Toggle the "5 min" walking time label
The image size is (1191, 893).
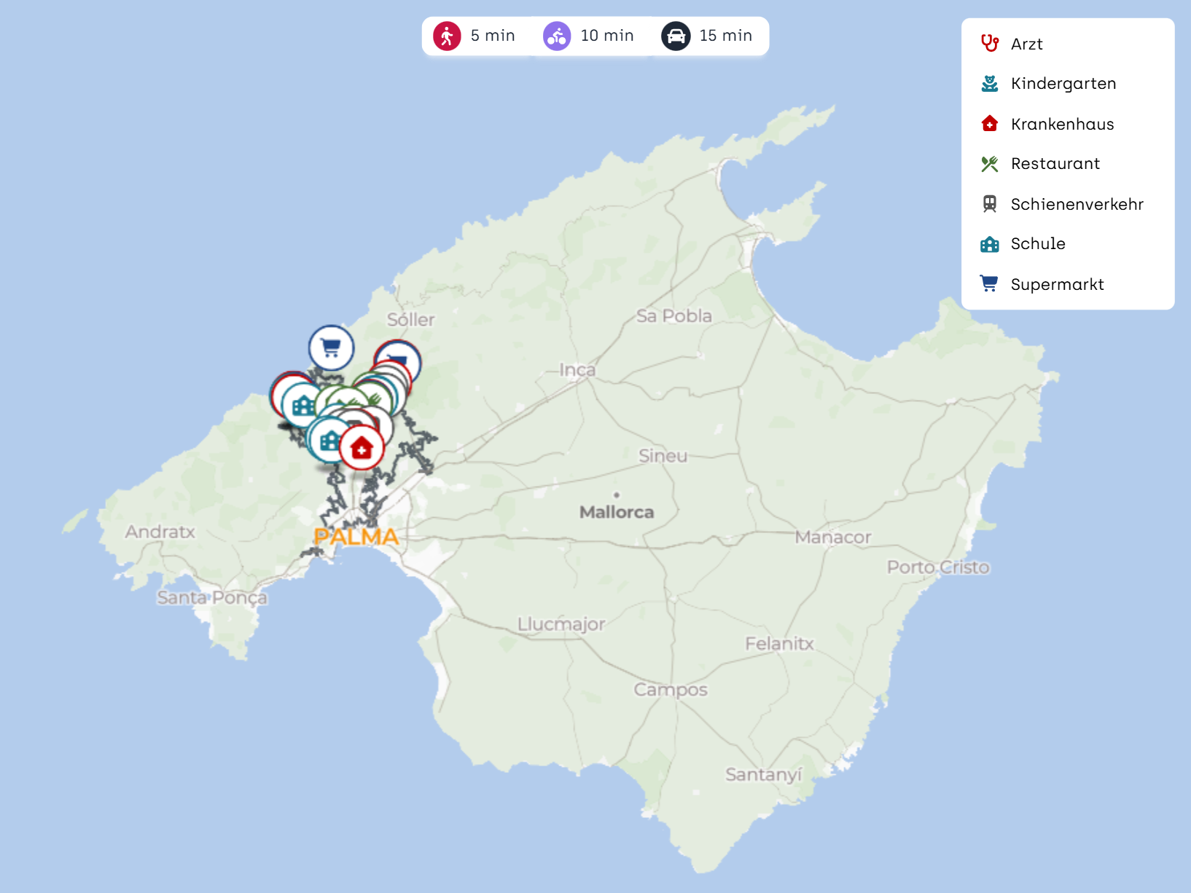coord(493,36)
